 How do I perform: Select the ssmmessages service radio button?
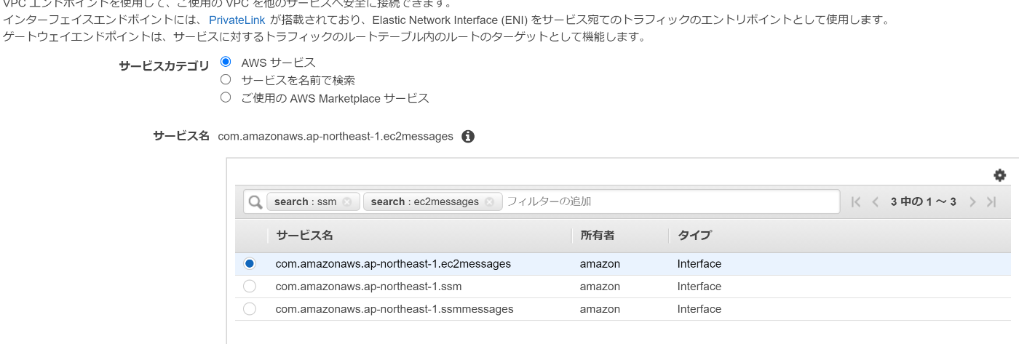click(x=250, y=309)
